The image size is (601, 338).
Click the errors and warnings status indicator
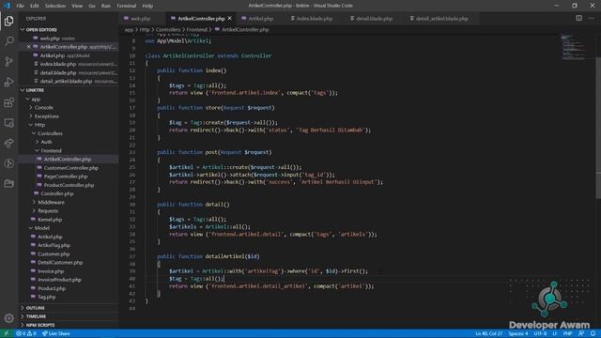click(x=26, y=333)
